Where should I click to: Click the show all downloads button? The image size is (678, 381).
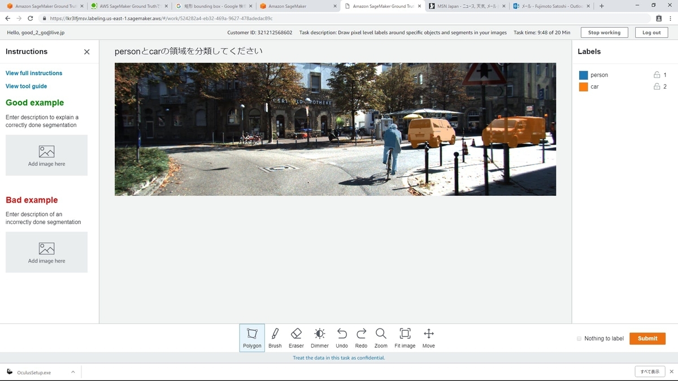pyautogui.click(x=649, y=371)
